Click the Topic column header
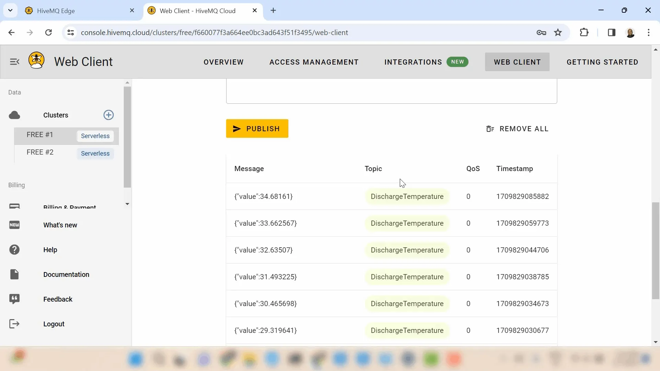This screenshot has width=660, height=371. (x=373, y=169)
